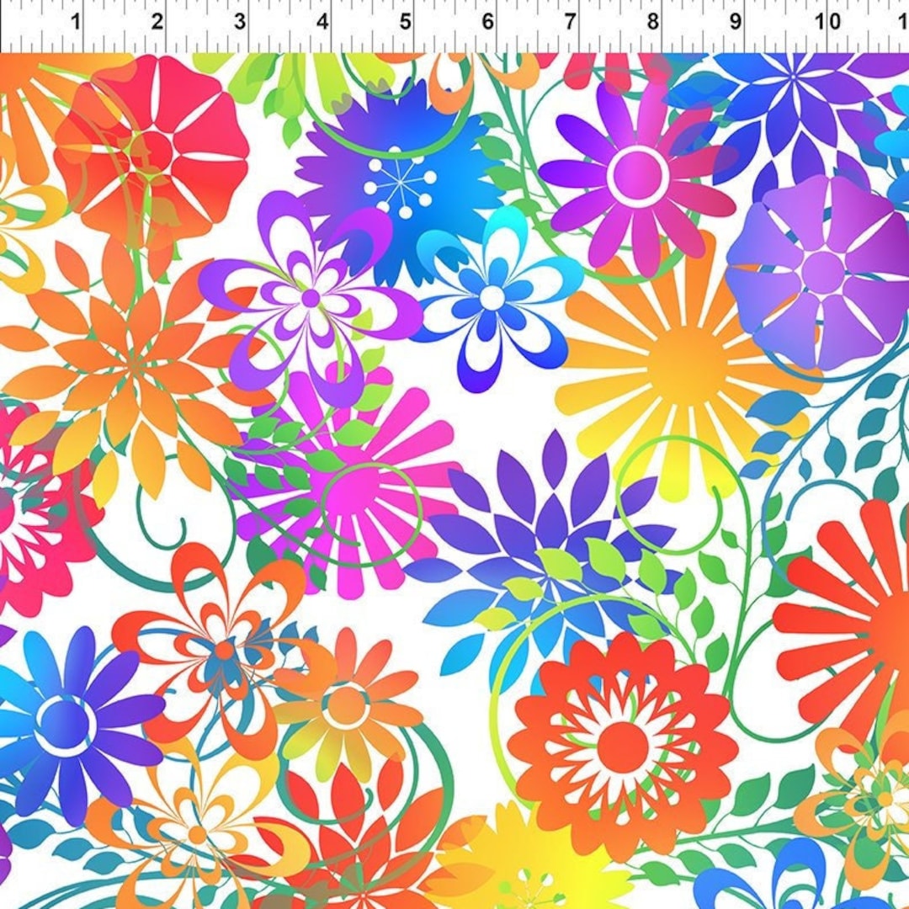This screenshot has width=909, height=909.
Task: Select the small blue five-petal flower center top
Action: (x=492, y=299)
